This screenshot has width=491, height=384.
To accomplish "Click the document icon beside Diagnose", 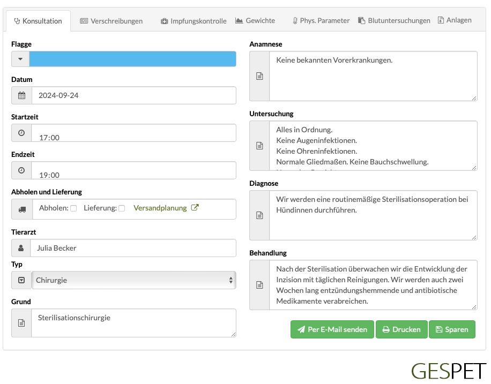I will point(259,215).
